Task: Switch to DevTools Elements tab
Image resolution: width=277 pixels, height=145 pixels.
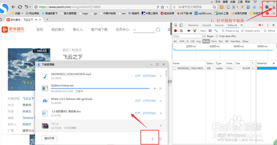Action: pyautogui.click(x=193, y=25)
